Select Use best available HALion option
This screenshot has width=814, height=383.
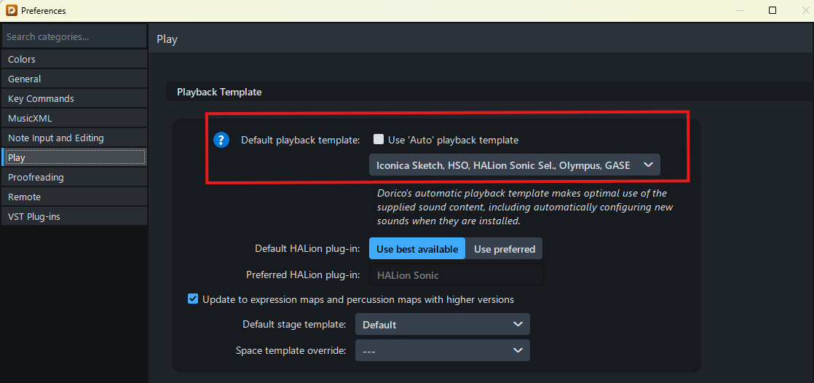[x=417, y=249]
